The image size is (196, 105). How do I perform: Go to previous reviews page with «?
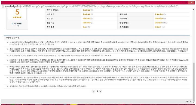coord(93,91)
